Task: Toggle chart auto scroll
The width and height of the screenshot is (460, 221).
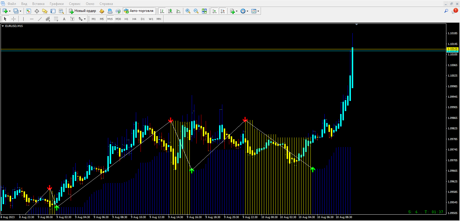Action: coord(214,11)
